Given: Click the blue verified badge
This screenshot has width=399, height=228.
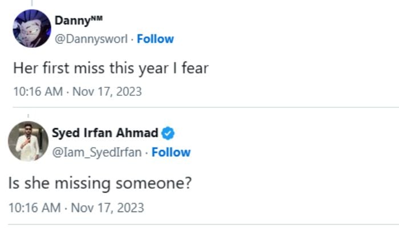Looking at the screenshot, I should tap(168, 133).
